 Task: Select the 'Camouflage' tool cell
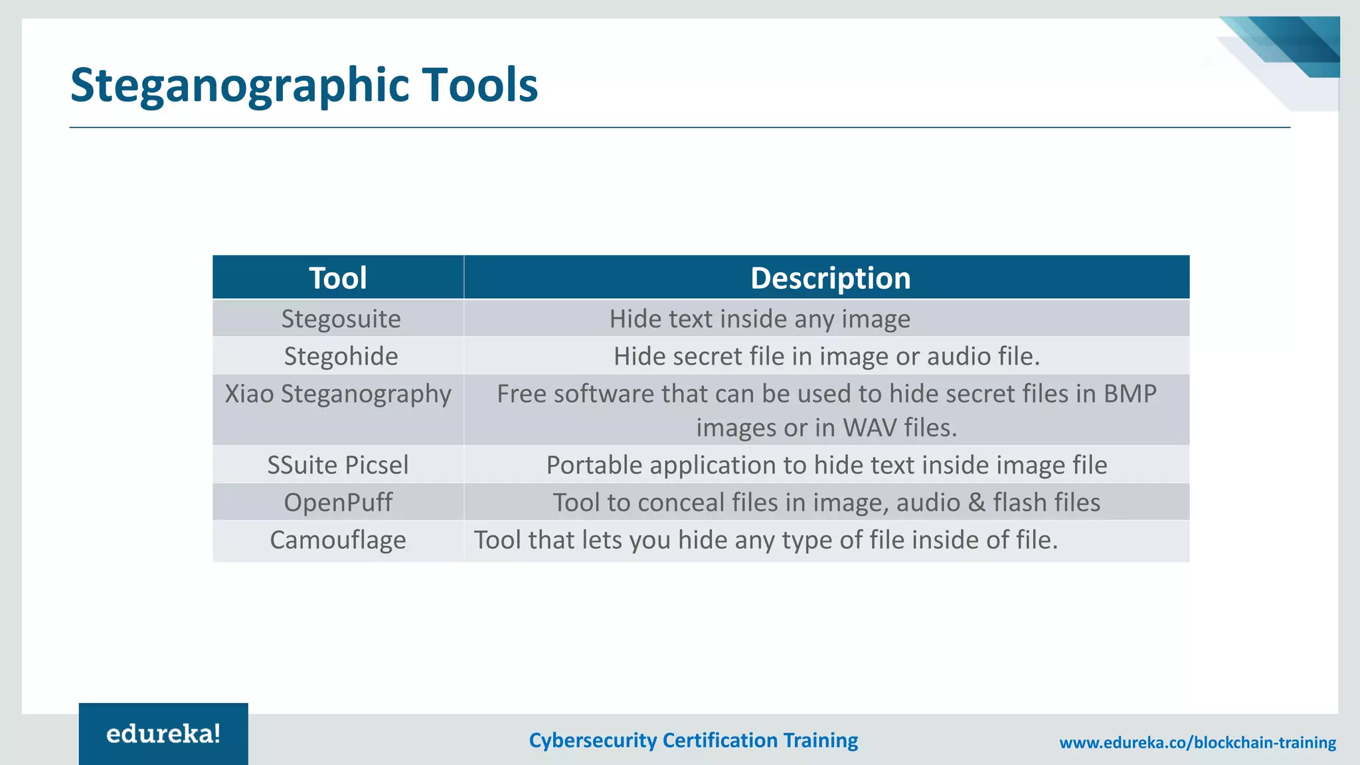[x=338, y=541]
